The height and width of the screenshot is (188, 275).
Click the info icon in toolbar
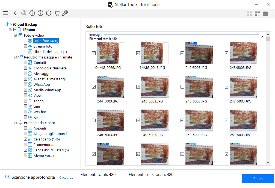(x=32, y=13)
